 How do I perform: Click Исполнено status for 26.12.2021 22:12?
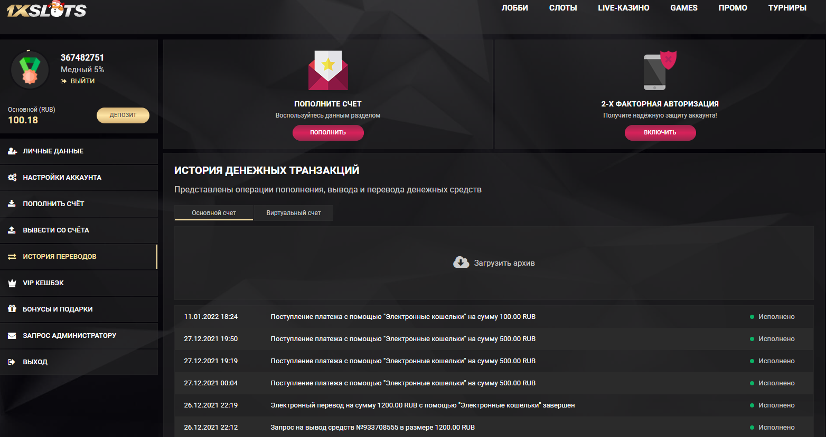click(776, 428)
